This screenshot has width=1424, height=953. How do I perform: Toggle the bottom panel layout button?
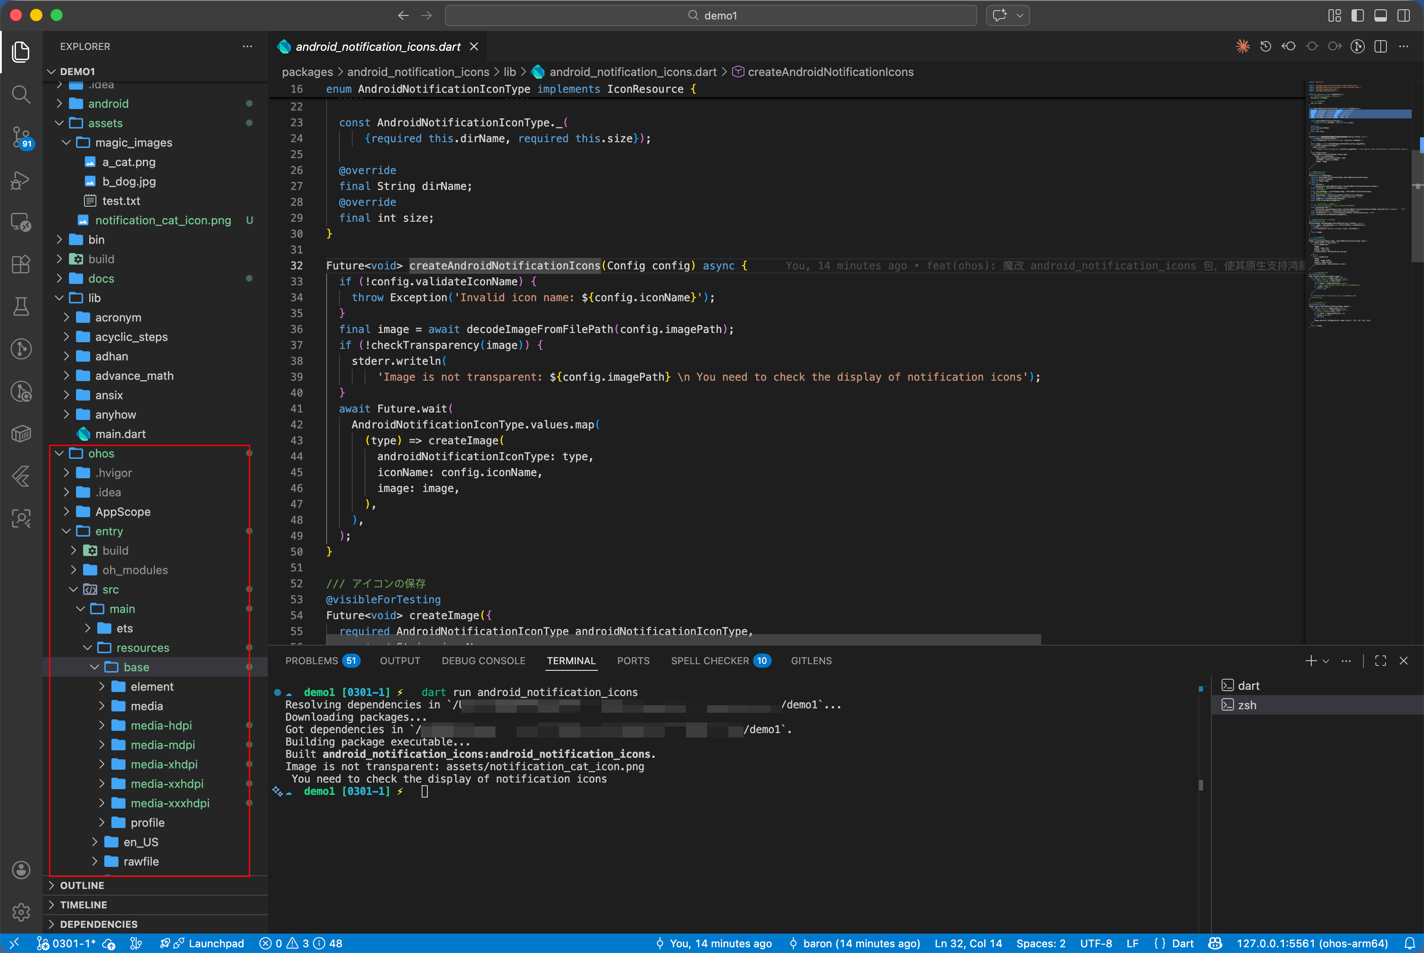click(1380, 15)
